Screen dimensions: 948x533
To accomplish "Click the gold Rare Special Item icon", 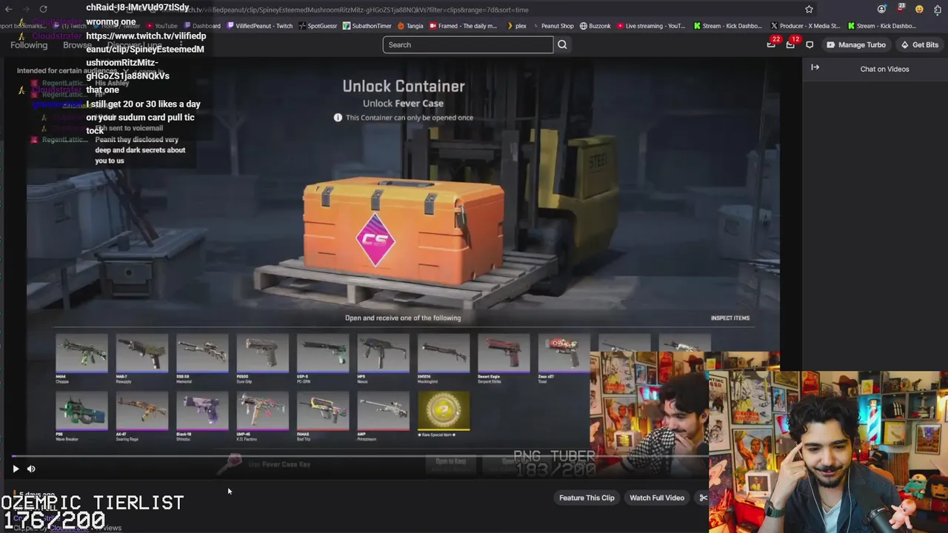I will (444, 412).
